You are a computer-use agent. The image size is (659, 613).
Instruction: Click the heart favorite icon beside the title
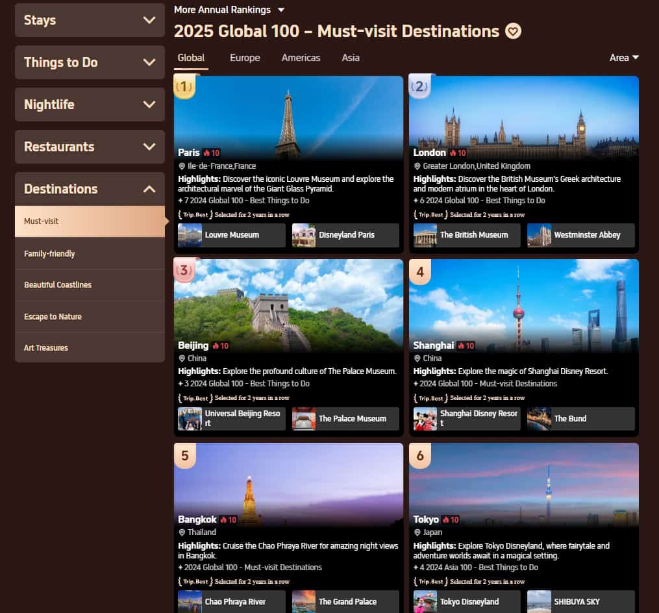(513, 31)
